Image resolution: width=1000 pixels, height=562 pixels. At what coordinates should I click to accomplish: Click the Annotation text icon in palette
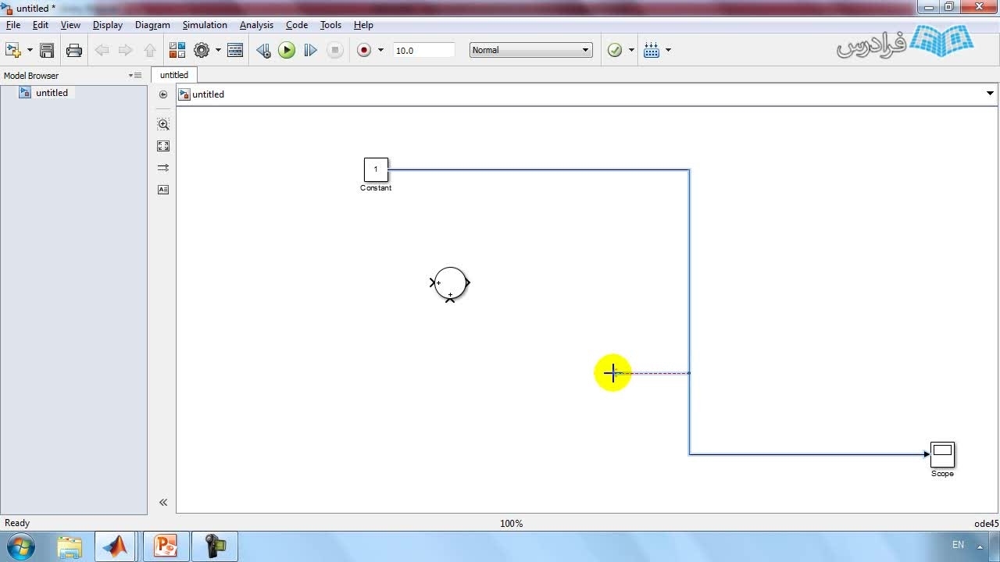point(163,190)
